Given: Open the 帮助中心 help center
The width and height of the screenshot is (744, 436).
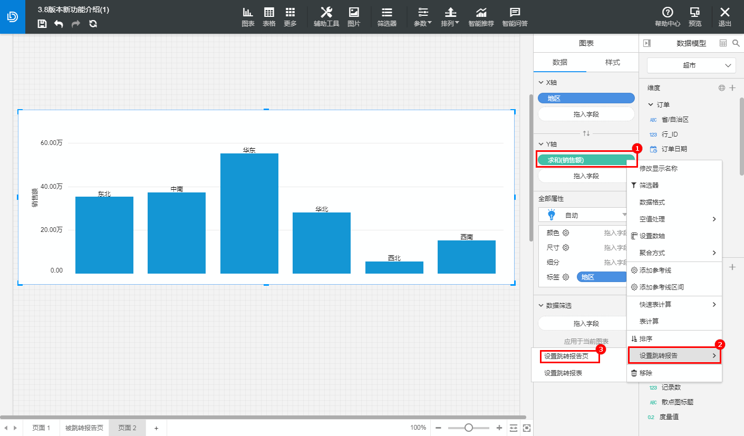Looking at the screenshot, I should click(x=668, y=17).
